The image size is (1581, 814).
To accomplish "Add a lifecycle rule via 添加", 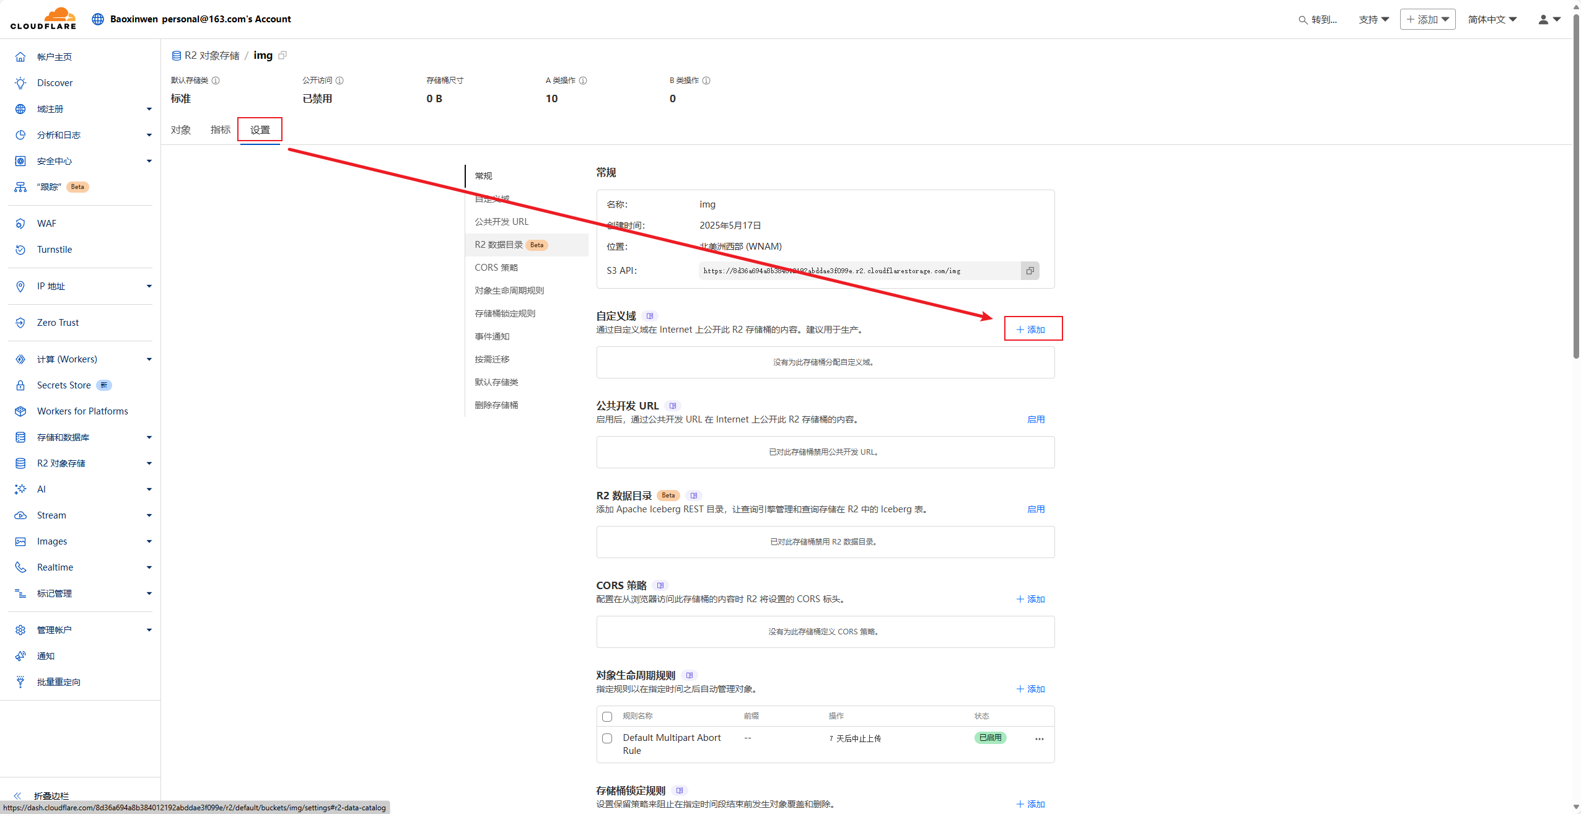I will pyautogui.click(x=1031, y=689).
